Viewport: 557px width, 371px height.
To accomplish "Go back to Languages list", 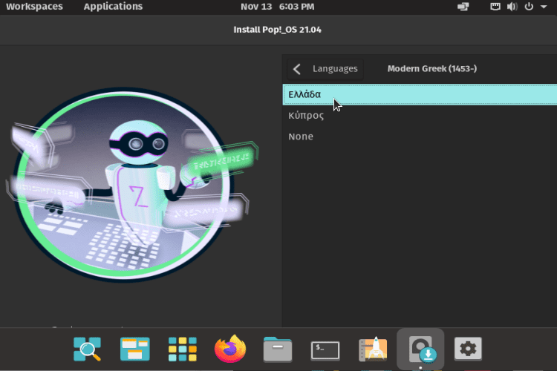I will click(x=325, y=68).
